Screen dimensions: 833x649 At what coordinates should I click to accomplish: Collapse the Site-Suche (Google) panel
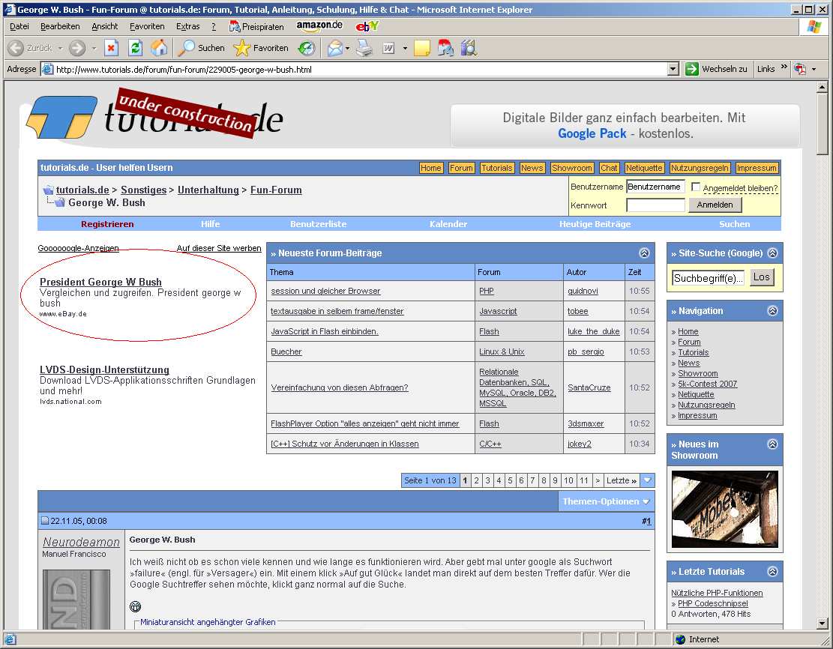tap(773, 253)
